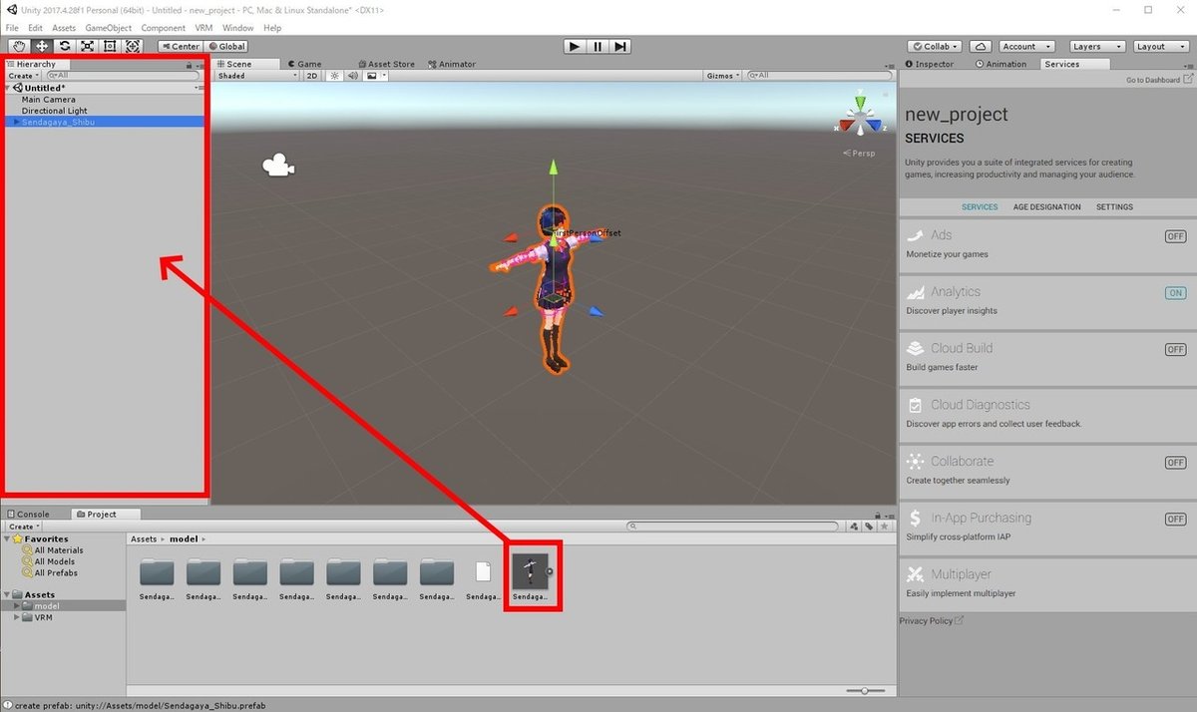Click the camera gizmo in Scene

coord(277,166)
